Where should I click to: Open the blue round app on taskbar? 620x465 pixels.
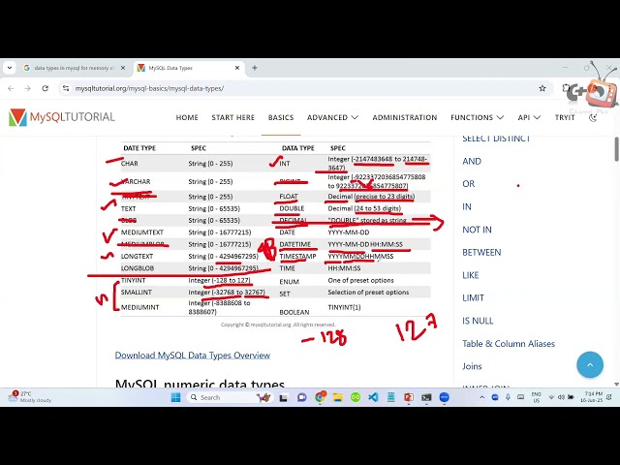[x=444, y=397]
